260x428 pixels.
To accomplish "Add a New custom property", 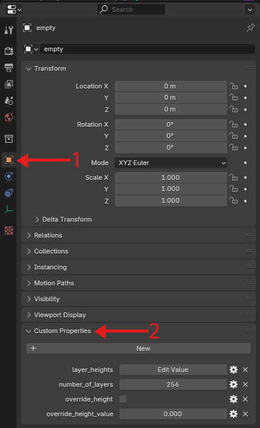I will pyautogui.click(x=138, y=348).
